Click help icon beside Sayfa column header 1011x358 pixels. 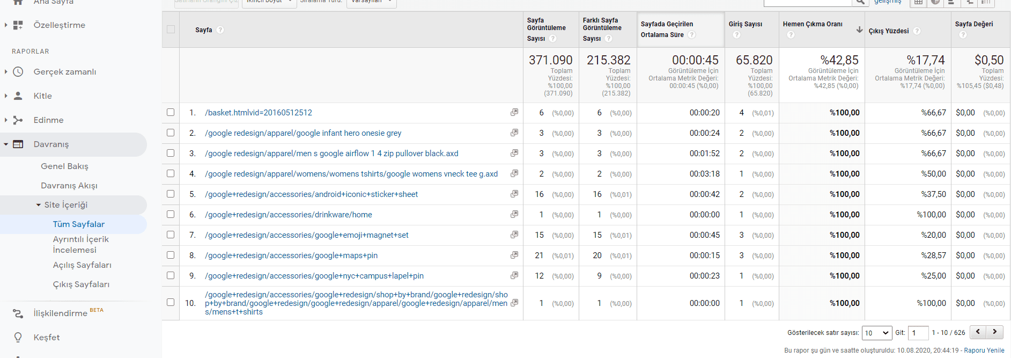pos(220,30)
